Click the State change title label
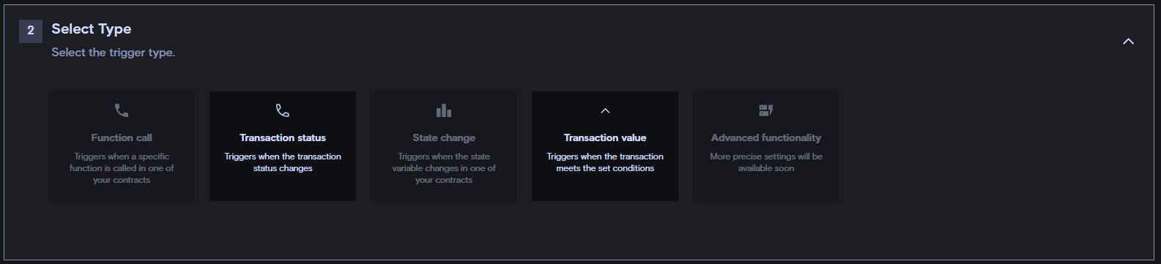Image resolution: width=1161 pixels, height=264 pixels. pyautogui.click(x=444, y=137)
